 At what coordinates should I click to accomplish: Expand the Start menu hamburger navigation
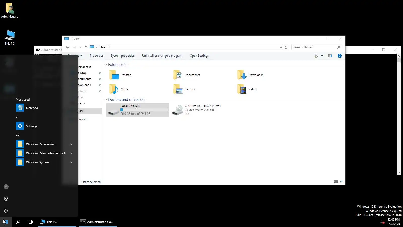pyautogui.click(x=6, y=63)
